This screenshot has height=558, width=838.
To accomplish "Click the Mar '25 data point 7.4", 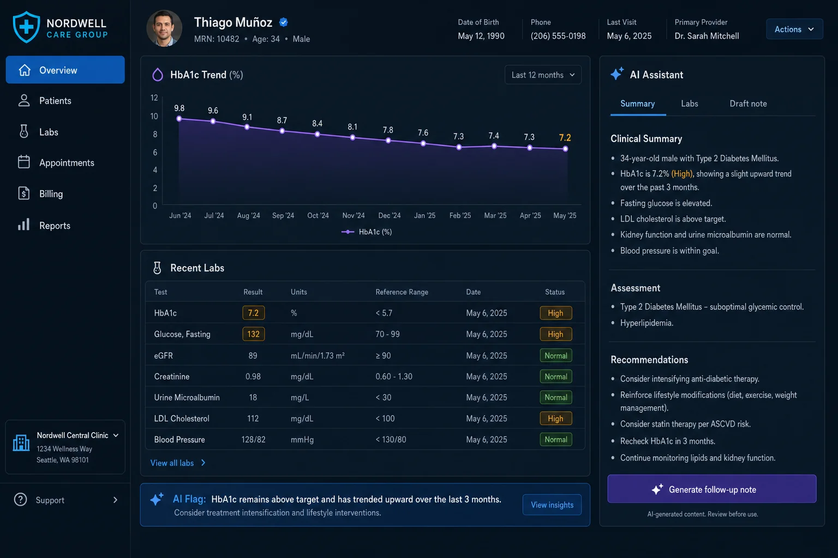I will [x=494, y=146].
